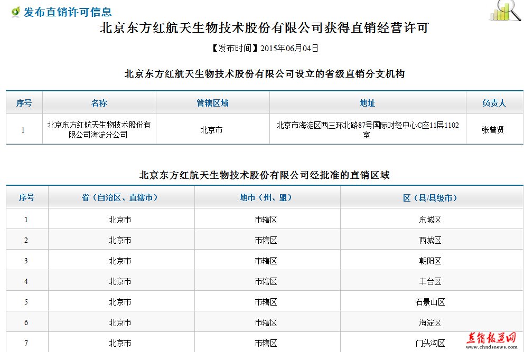The width and height of the screenshot is (524, 352).
Task: Click 市辖区 in the 东城区 row
Action: 266,220
